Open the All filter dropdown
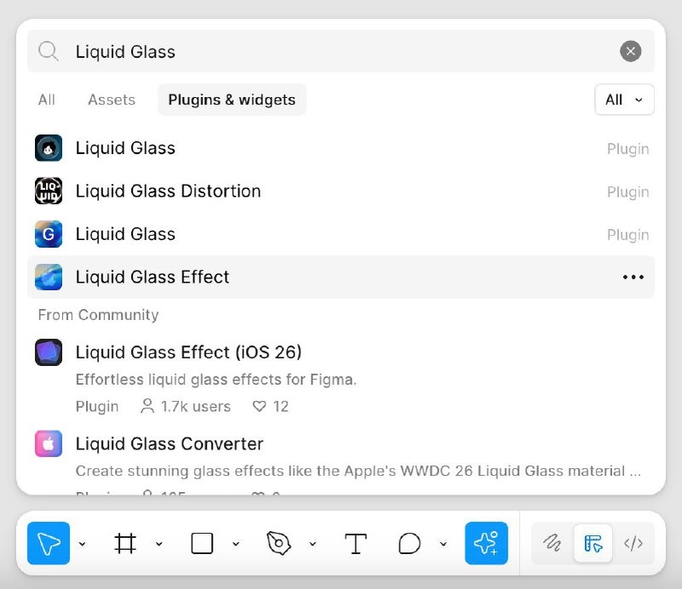This screenshot has height=589, width=682. coord(624,100)
